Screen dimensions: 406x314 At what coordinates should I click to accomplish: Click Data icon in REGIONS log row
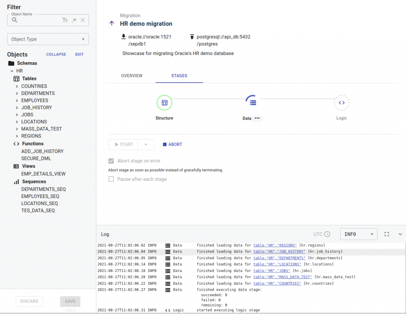(168, 245)
